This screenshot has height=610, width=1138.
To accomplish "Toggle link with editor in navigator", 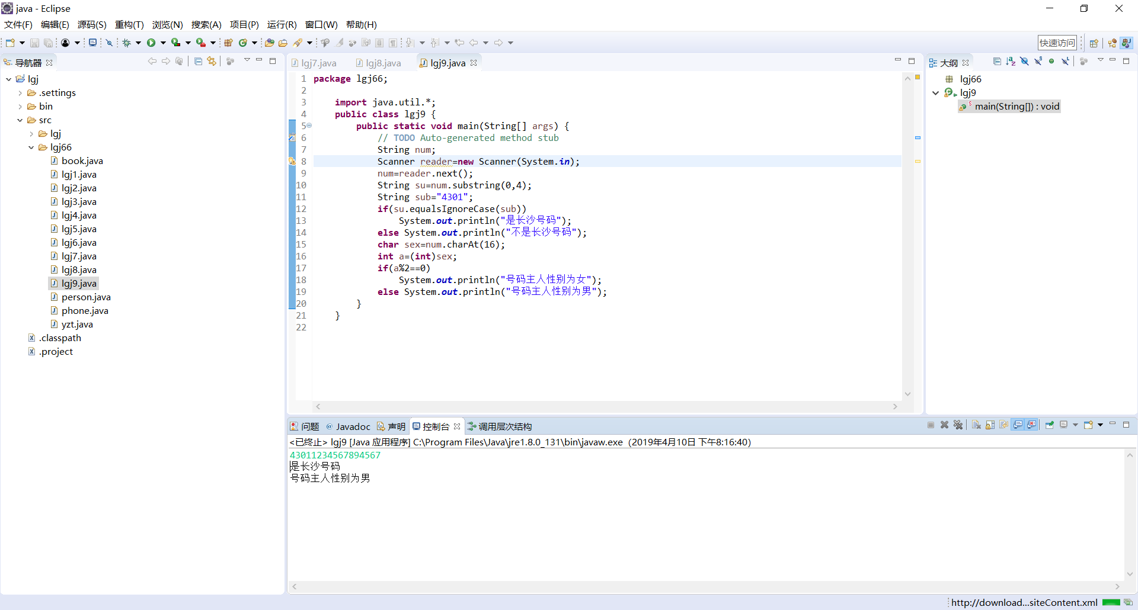I will tap(212, 62).
